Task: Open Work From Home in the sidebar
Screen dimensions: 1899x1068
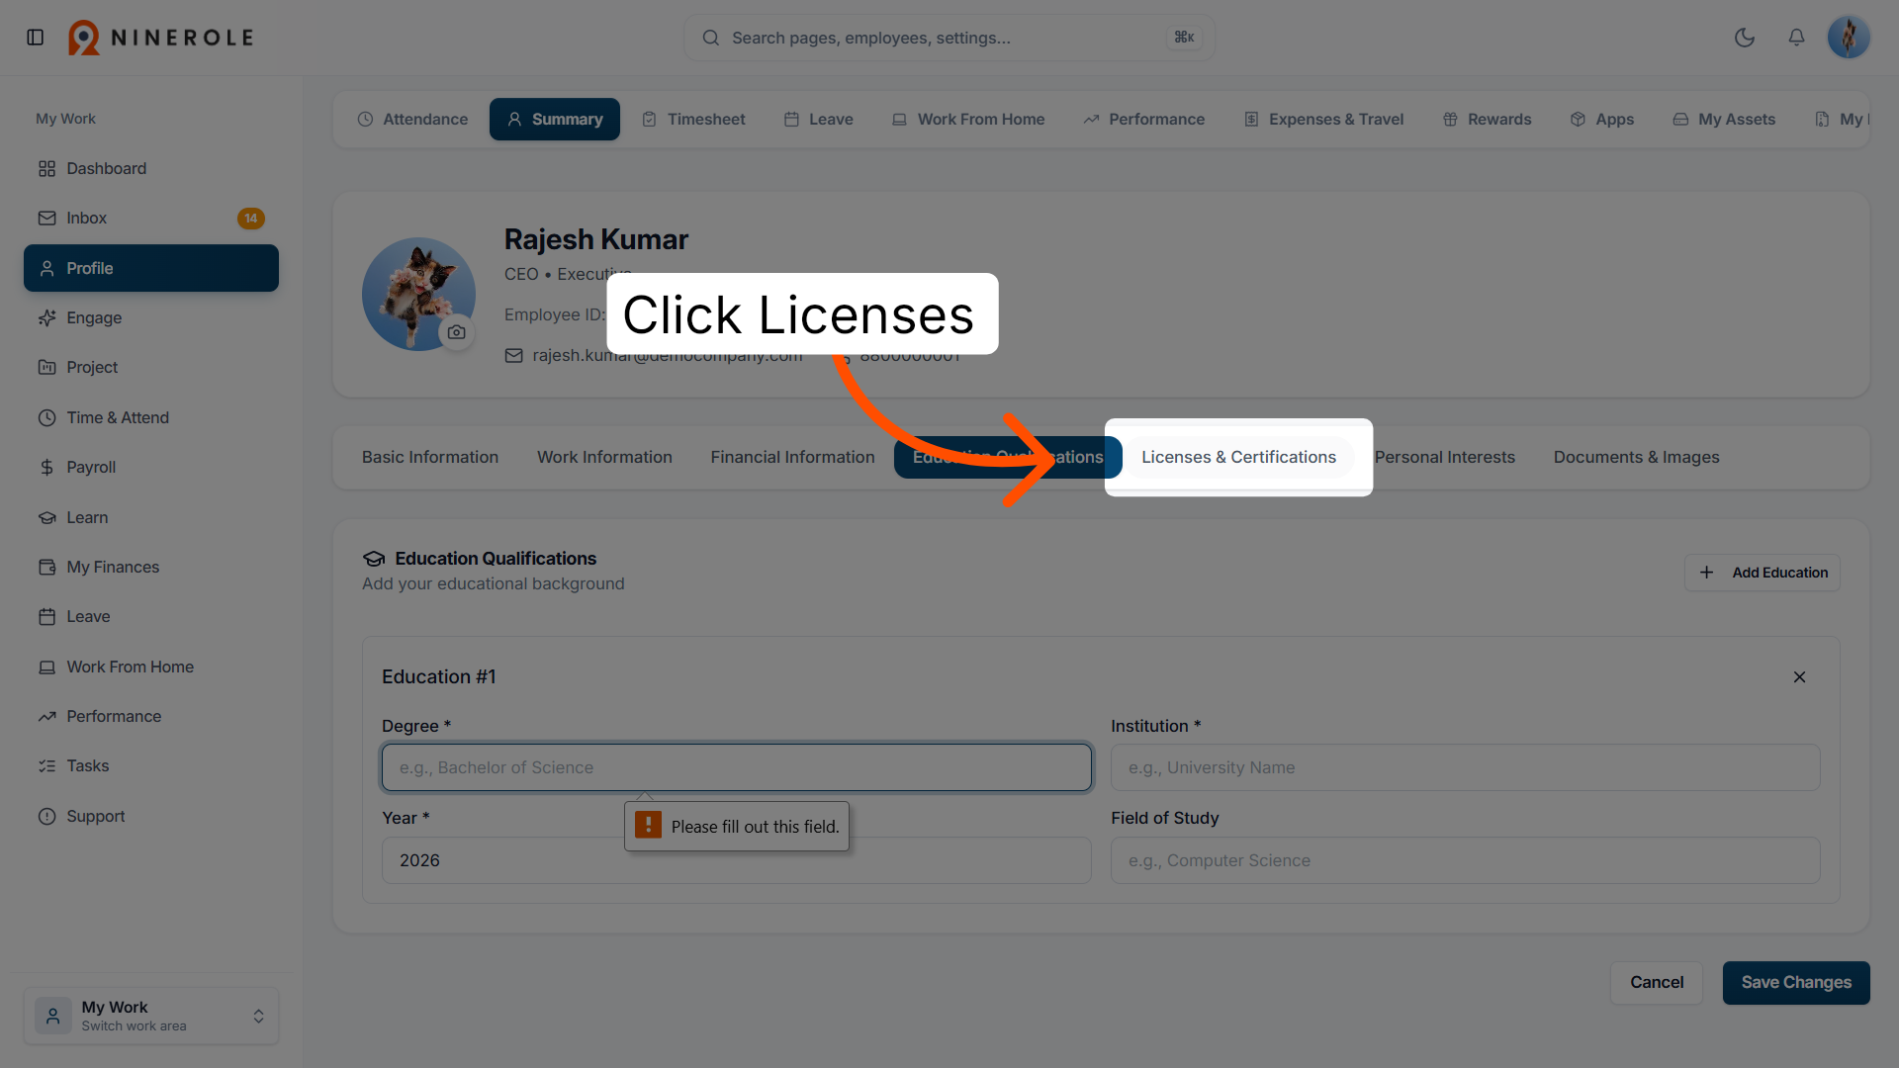Action: pyautogui.click(x=151, y=667)
